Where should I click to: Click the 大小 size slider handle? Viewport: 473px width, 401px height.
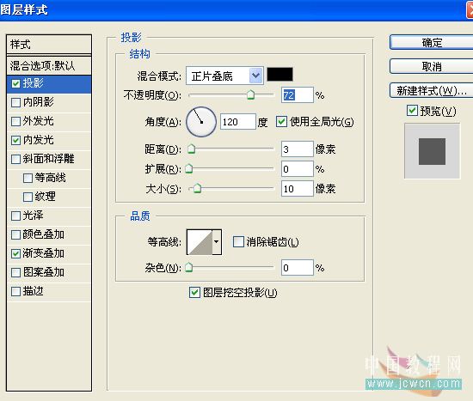pos(197,189)
